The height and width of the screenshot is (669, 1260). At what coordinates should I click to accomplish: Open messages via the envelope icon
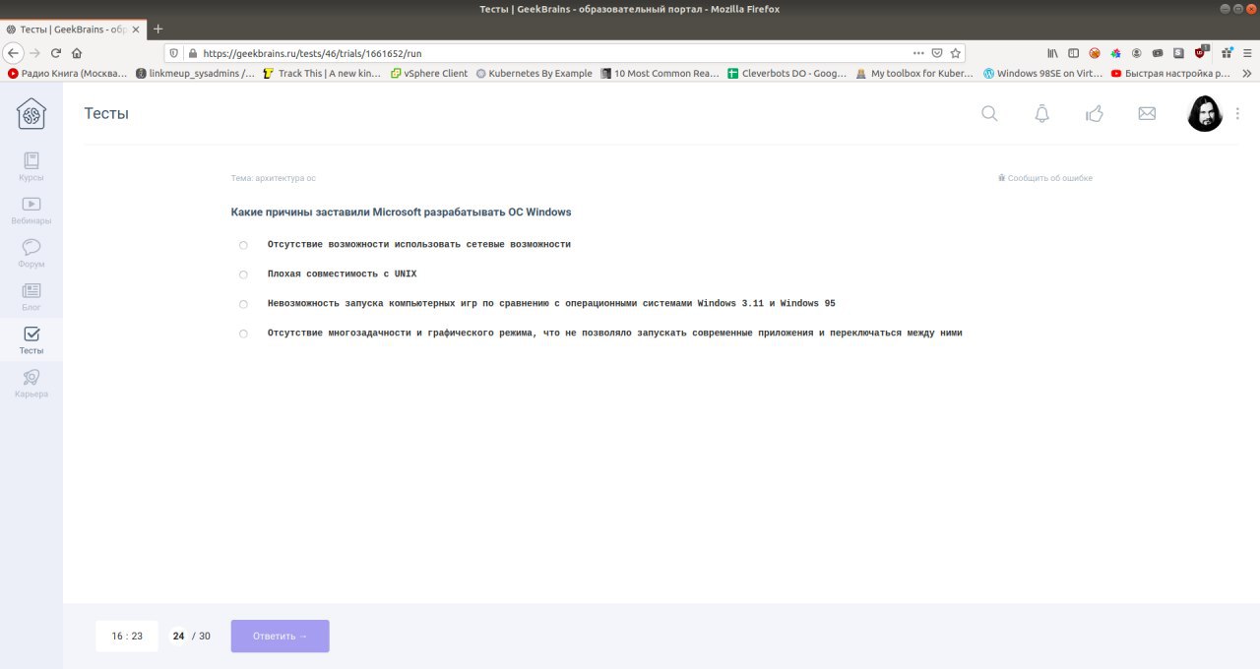(1147, 113)
